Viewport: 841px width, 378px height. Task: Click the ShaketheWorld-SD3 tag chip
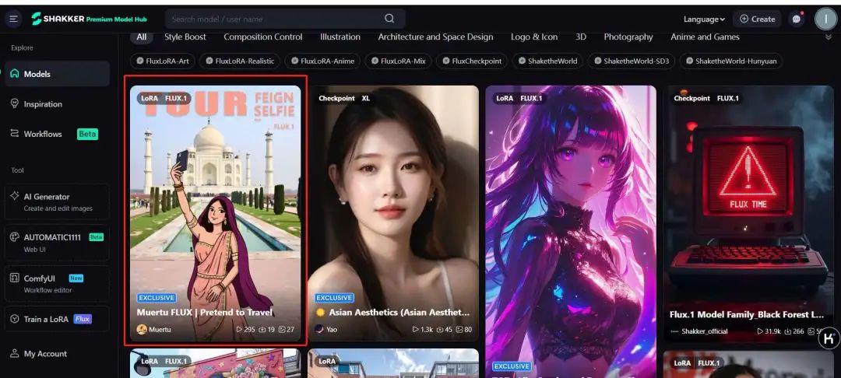631,61
